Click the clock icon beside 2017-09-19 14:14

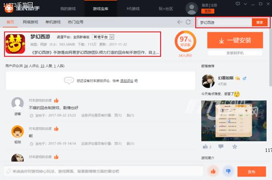(x=31, y=144)
